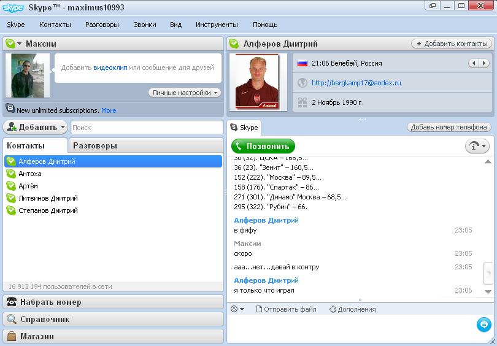Click the Поиск search field
Screen dimensions: 497x346
coord(147,128)
